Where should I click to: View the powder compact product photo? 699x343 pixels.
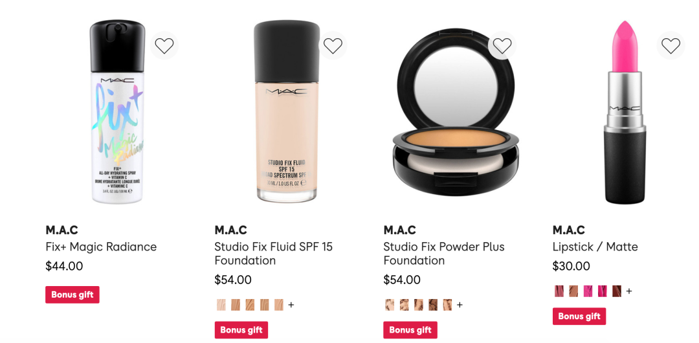(455, 113)
